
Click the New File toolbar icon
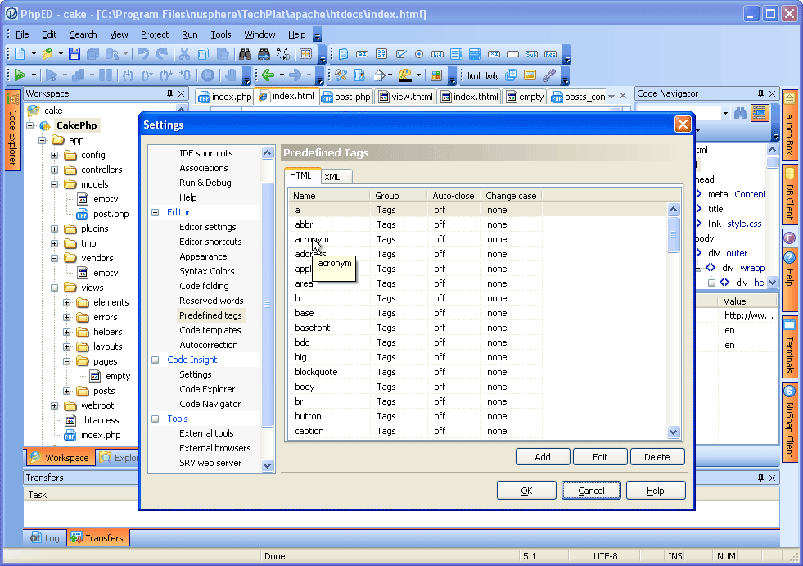(20, 53)
